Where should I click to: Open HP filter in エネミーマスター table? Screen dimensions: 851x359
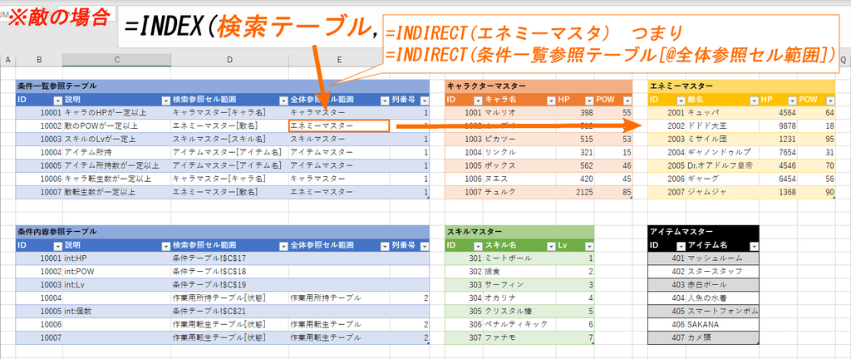pyautogui.click(x=792, y=100)
